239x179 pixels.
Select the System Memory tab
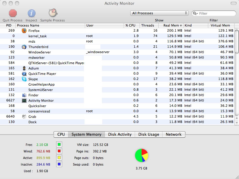pyautogui.click(x=86, y=135)
